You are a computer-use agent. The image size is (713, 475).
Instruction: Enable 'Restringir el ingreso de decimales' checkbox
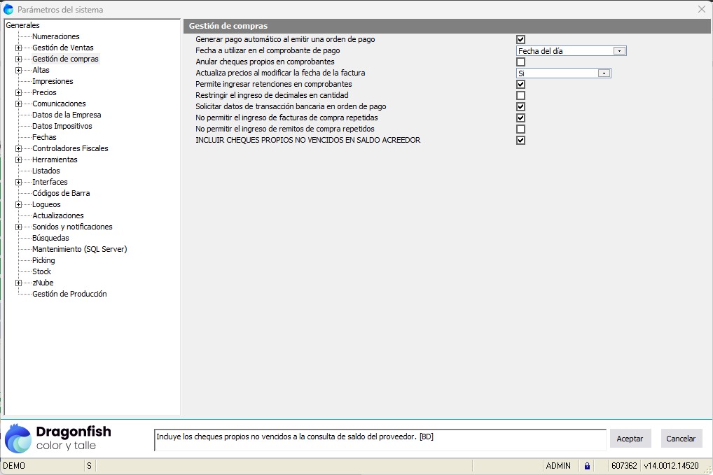[520, 96]
